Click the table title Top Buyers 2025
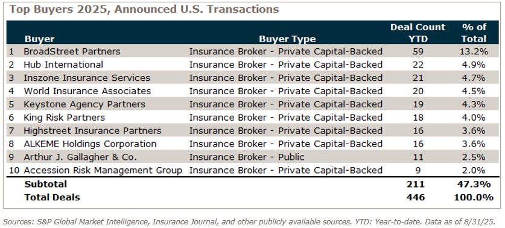Screen dimensions: 505x228 (144, 9)
